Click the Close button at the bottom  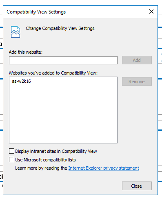tap(137, 186)
